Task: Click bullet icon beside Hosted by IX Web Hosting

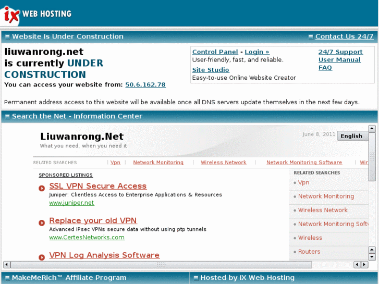Action: (x=196, y=278)
